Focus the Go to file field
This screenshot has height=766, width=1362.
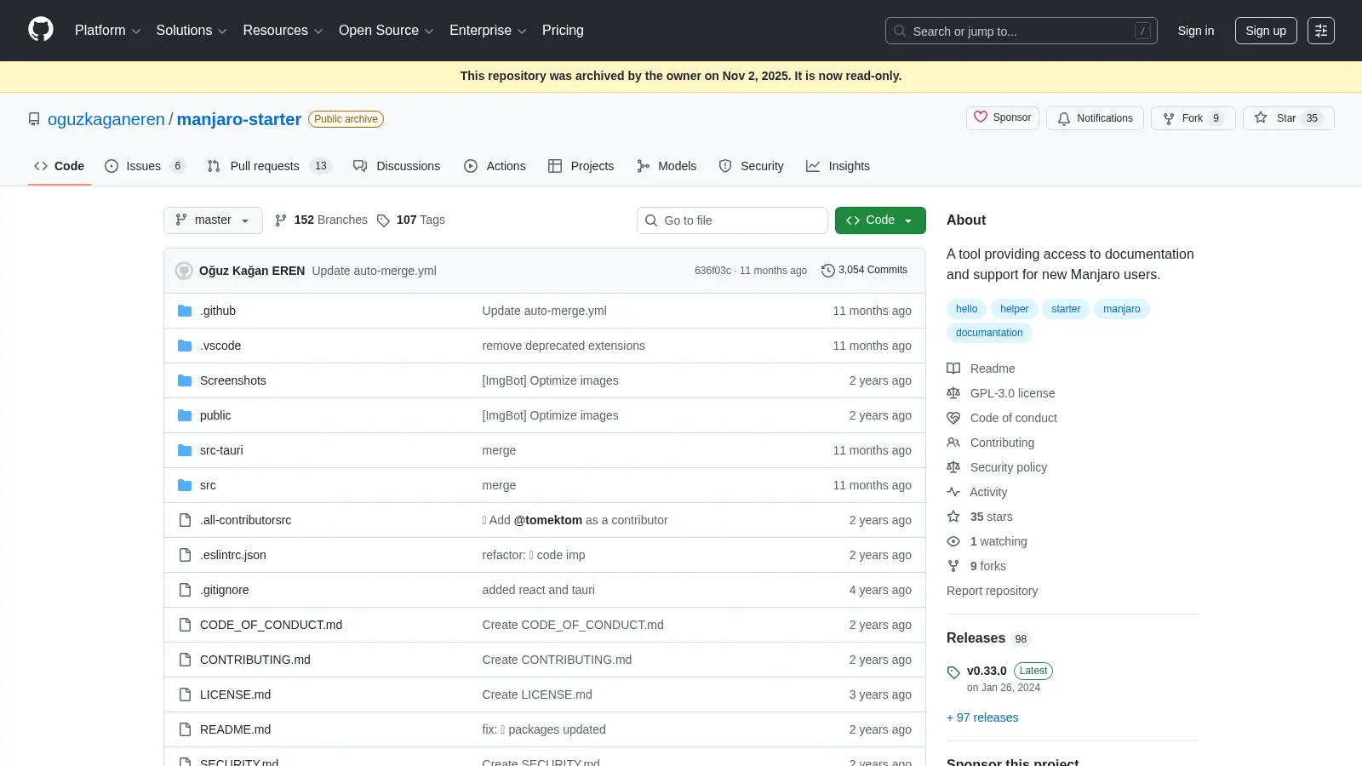pos(732,220)
